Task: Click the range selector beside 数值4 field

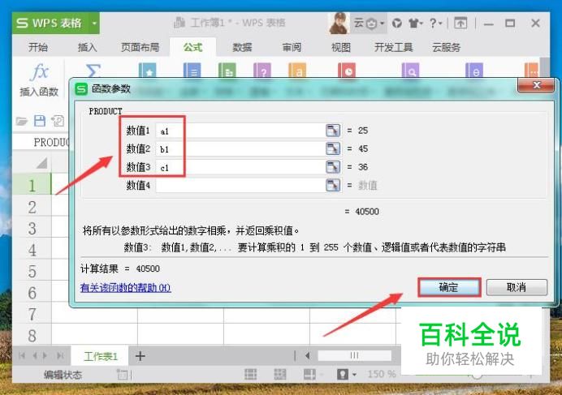Action: click(333, 185)
